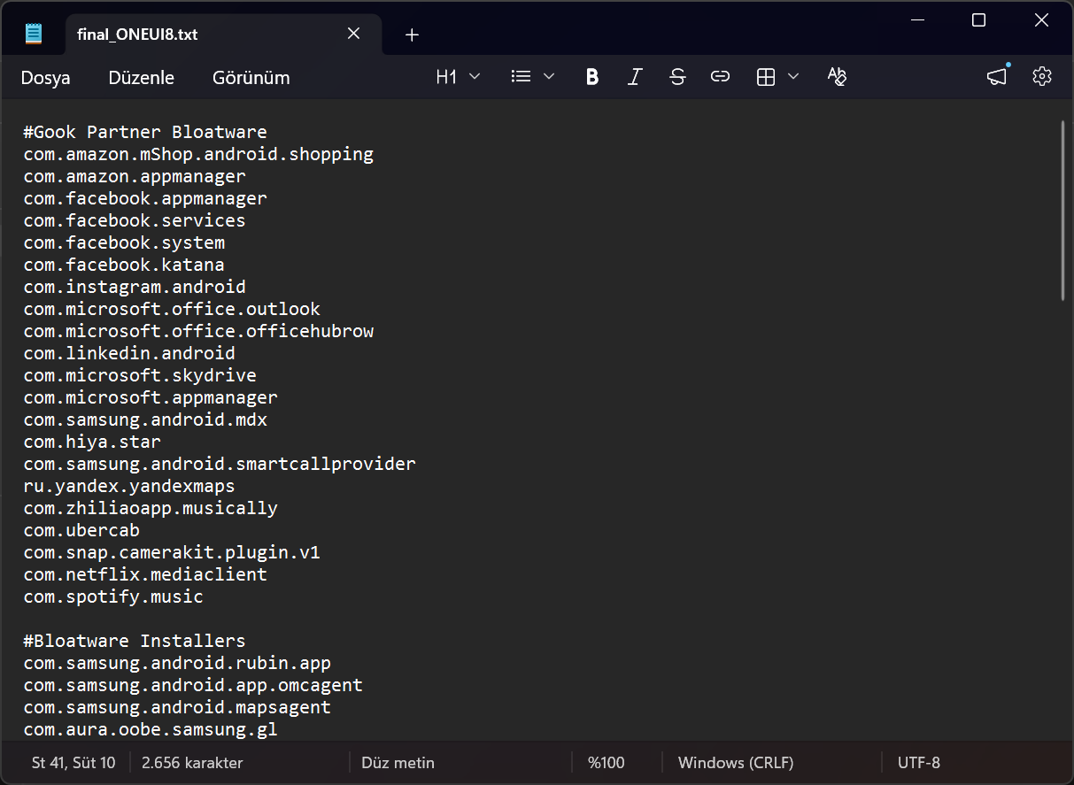Click the com.microsoft.skydrive line
This screenshot has width=1074, height=785.
(x=140, y=375)
